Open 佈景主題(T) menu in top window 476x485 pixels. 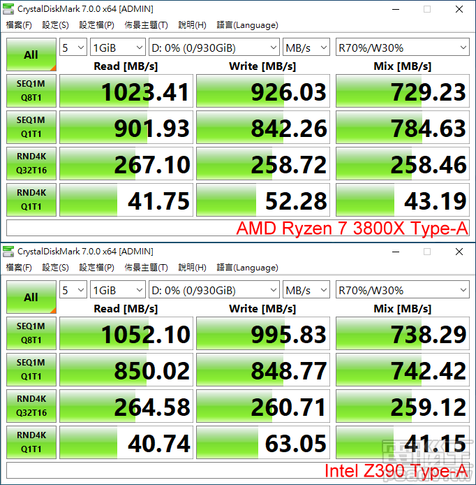click(x=146, y=25)
